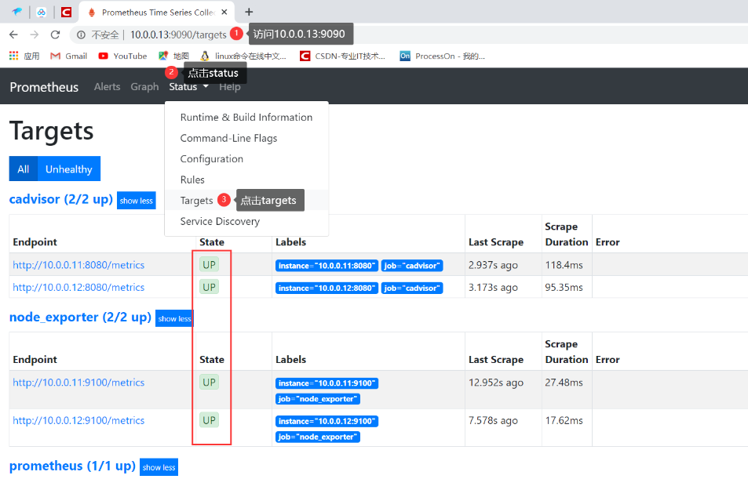The height and width of the screenshot is (479, 748).
Task: Click UP state badge for 10.0.0.11:9100
Action: (210, 383)
